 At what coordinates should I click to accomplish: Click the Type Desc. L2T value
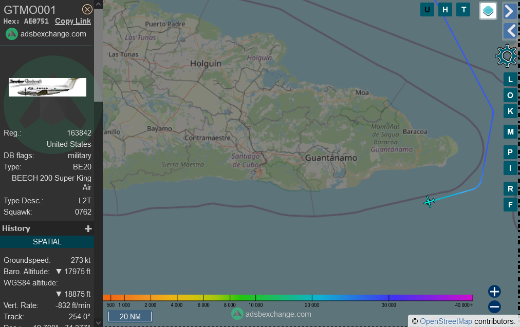[85, 201]
